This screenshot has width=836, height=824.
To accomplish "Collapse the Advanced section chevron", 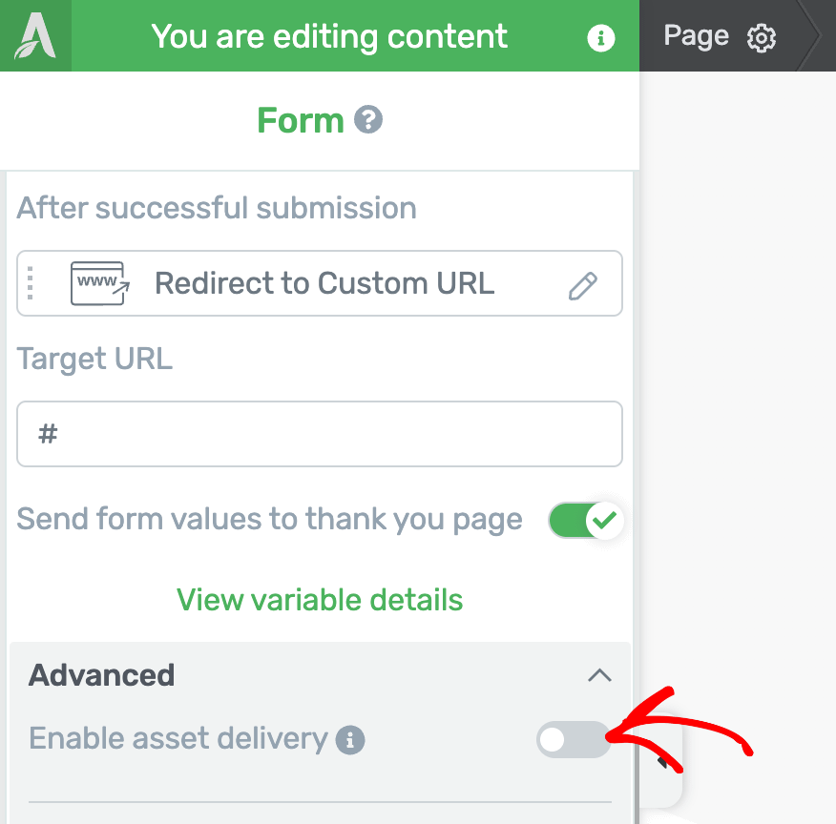I will click(x=599, y=675).
